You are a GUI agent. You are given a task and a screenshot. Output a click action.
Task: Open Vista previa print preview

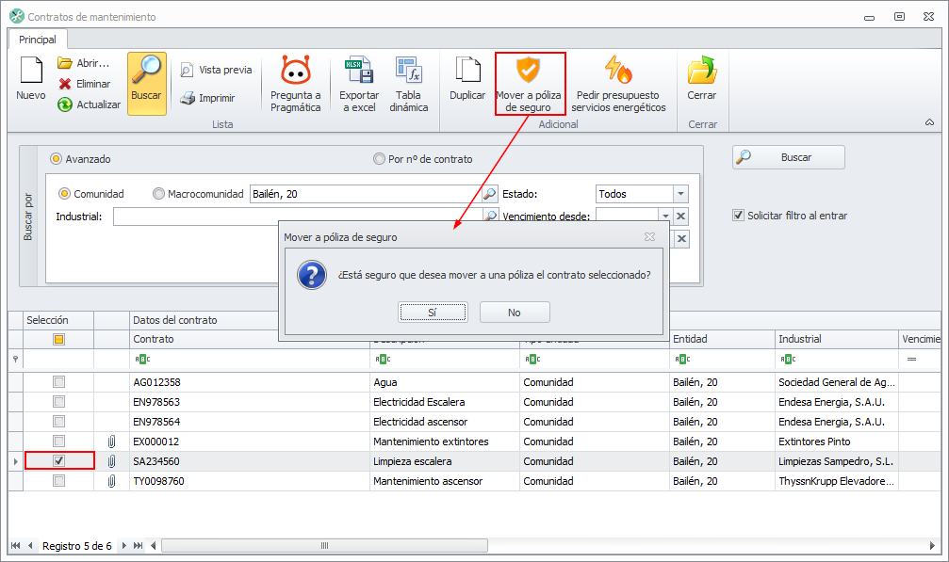tap(216, 70)
